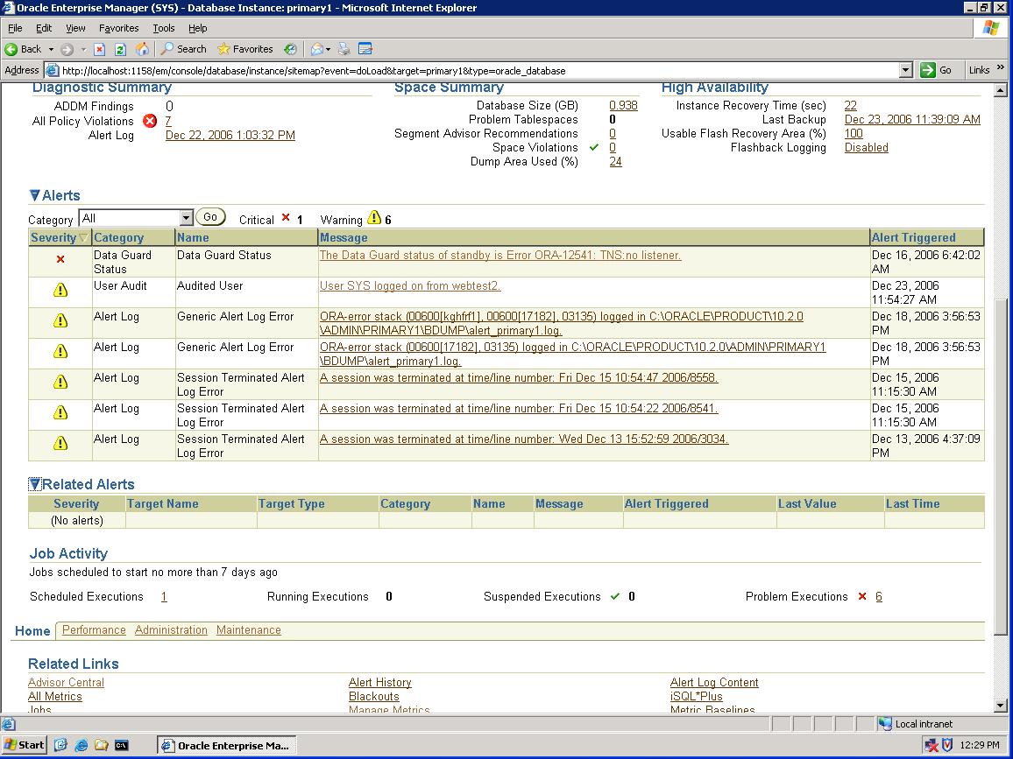Click the Forward arrow in the toolbar
The height and width of the screenshot is (759, 1013).
[x=67, y=49]
